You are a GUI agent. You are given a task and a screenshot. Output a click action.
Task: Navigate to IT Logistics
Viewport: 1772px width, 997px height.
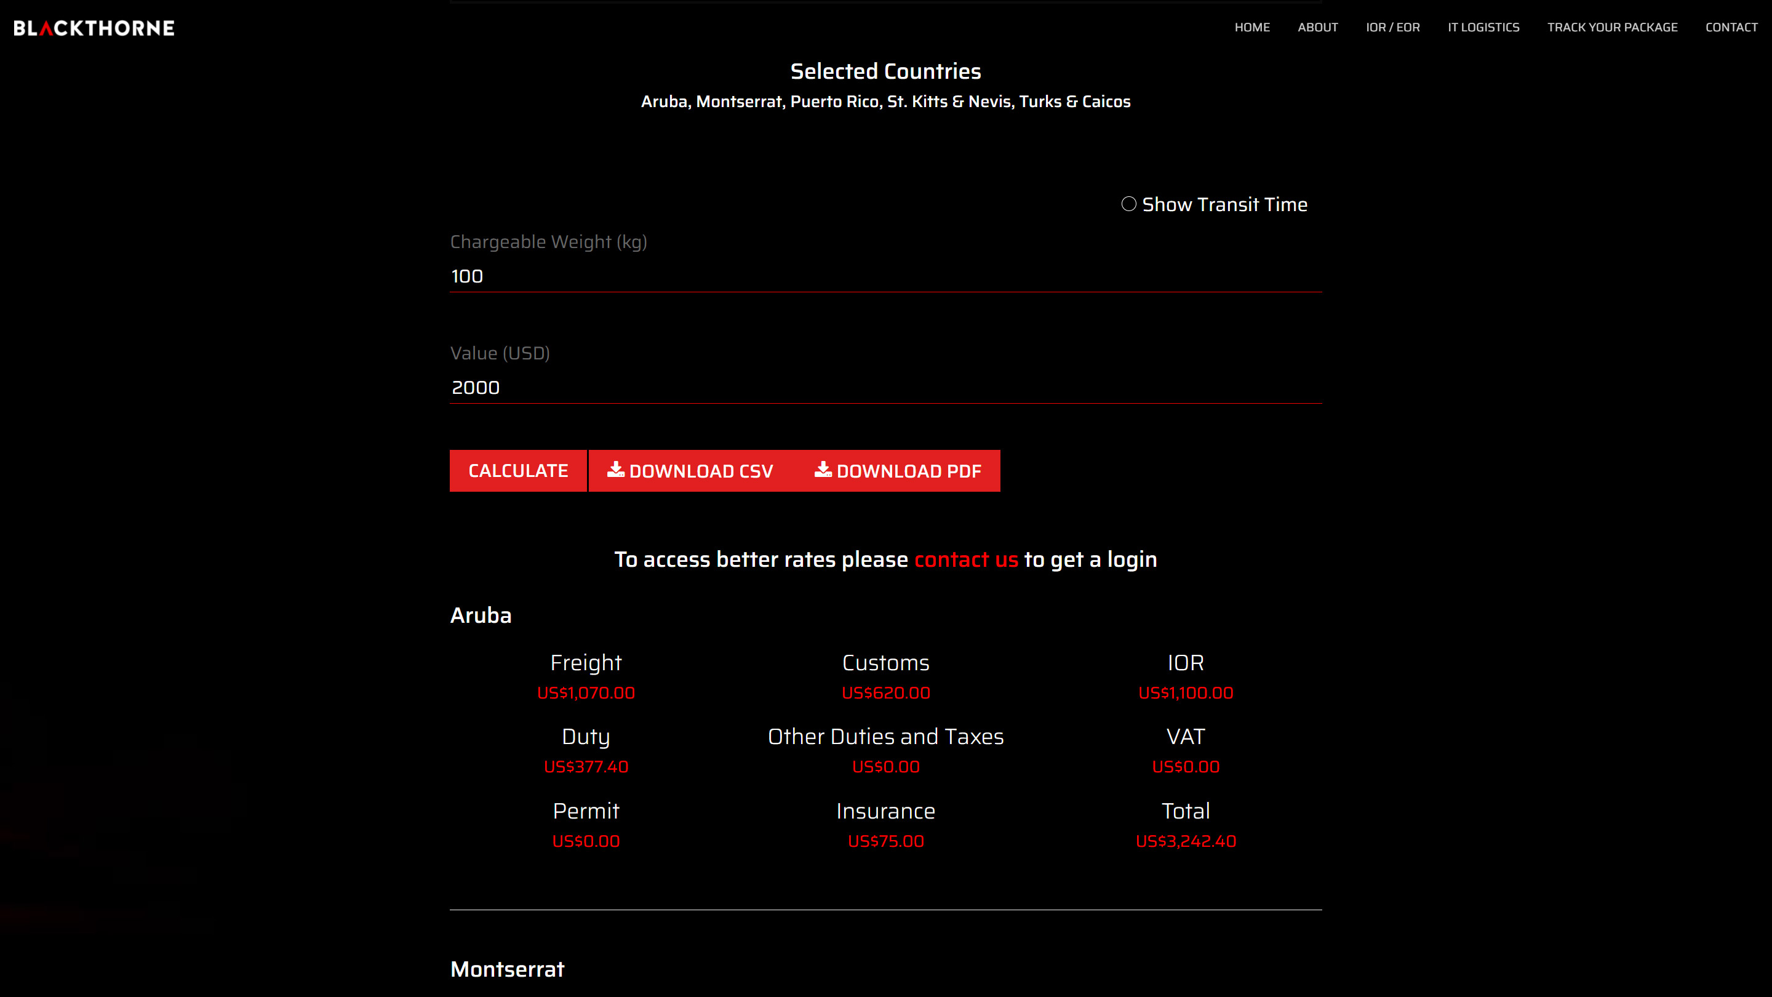pyautogui.click(x=1483, y=28)
